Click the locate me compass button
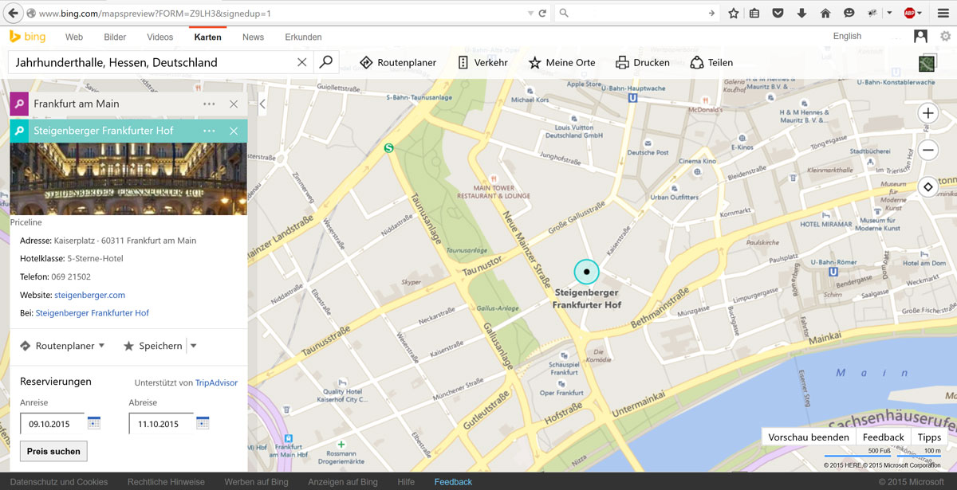The height and width of the screenshot is (490, 957). (927, 187)
